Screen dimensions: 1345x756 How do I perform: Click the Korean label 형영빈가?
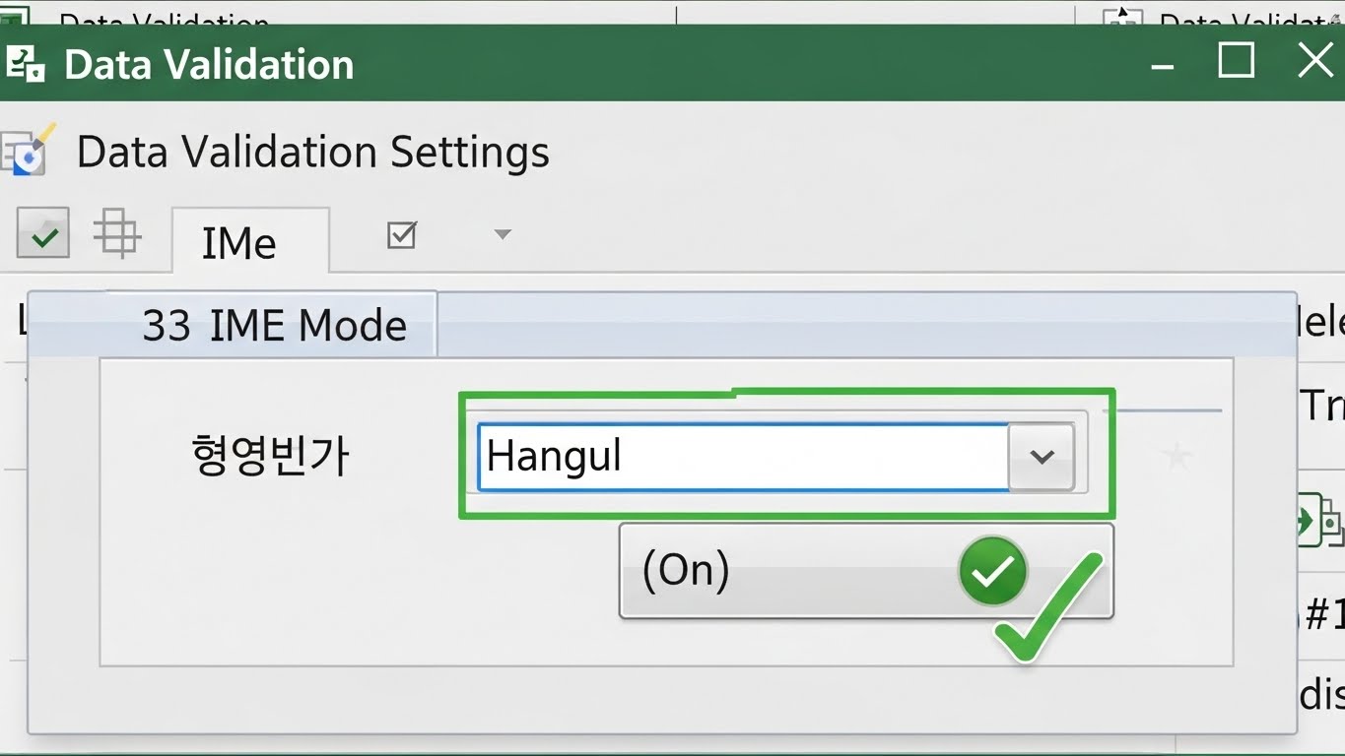270,457
